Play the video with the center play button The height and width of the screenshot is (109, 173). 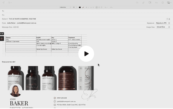click(x=86, y=54)
